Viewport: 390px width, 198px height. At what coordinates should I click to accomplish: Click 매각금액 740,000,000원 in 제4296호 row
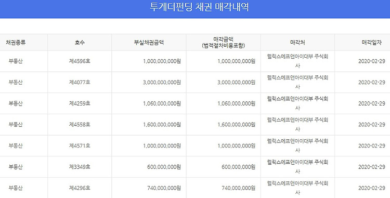pyautogui.click(x=238, y=188)
